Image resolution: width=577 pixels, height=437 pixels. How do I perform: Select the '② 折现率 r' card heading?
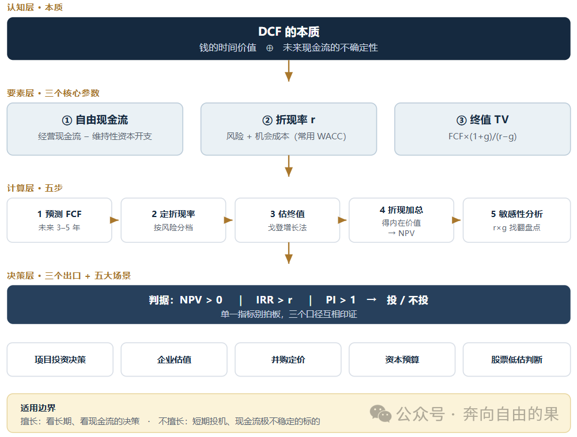pyautogui.click(x=288, y=120)
